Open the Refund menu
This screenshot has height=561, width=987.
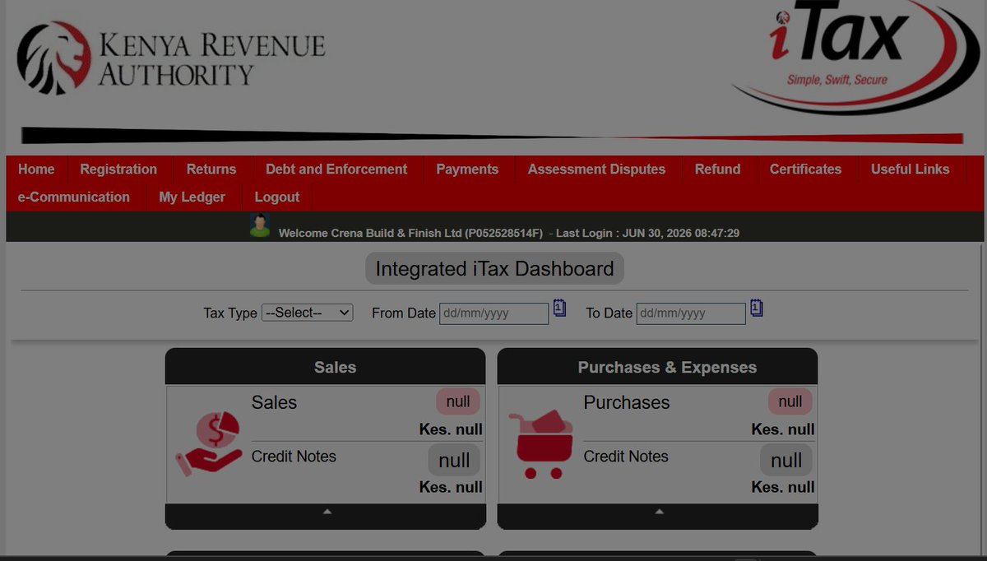717,169
